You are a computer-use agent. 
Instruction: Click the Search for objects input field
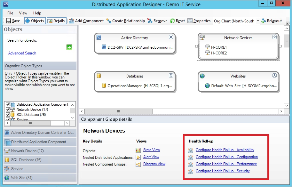[x=36, y=47]
